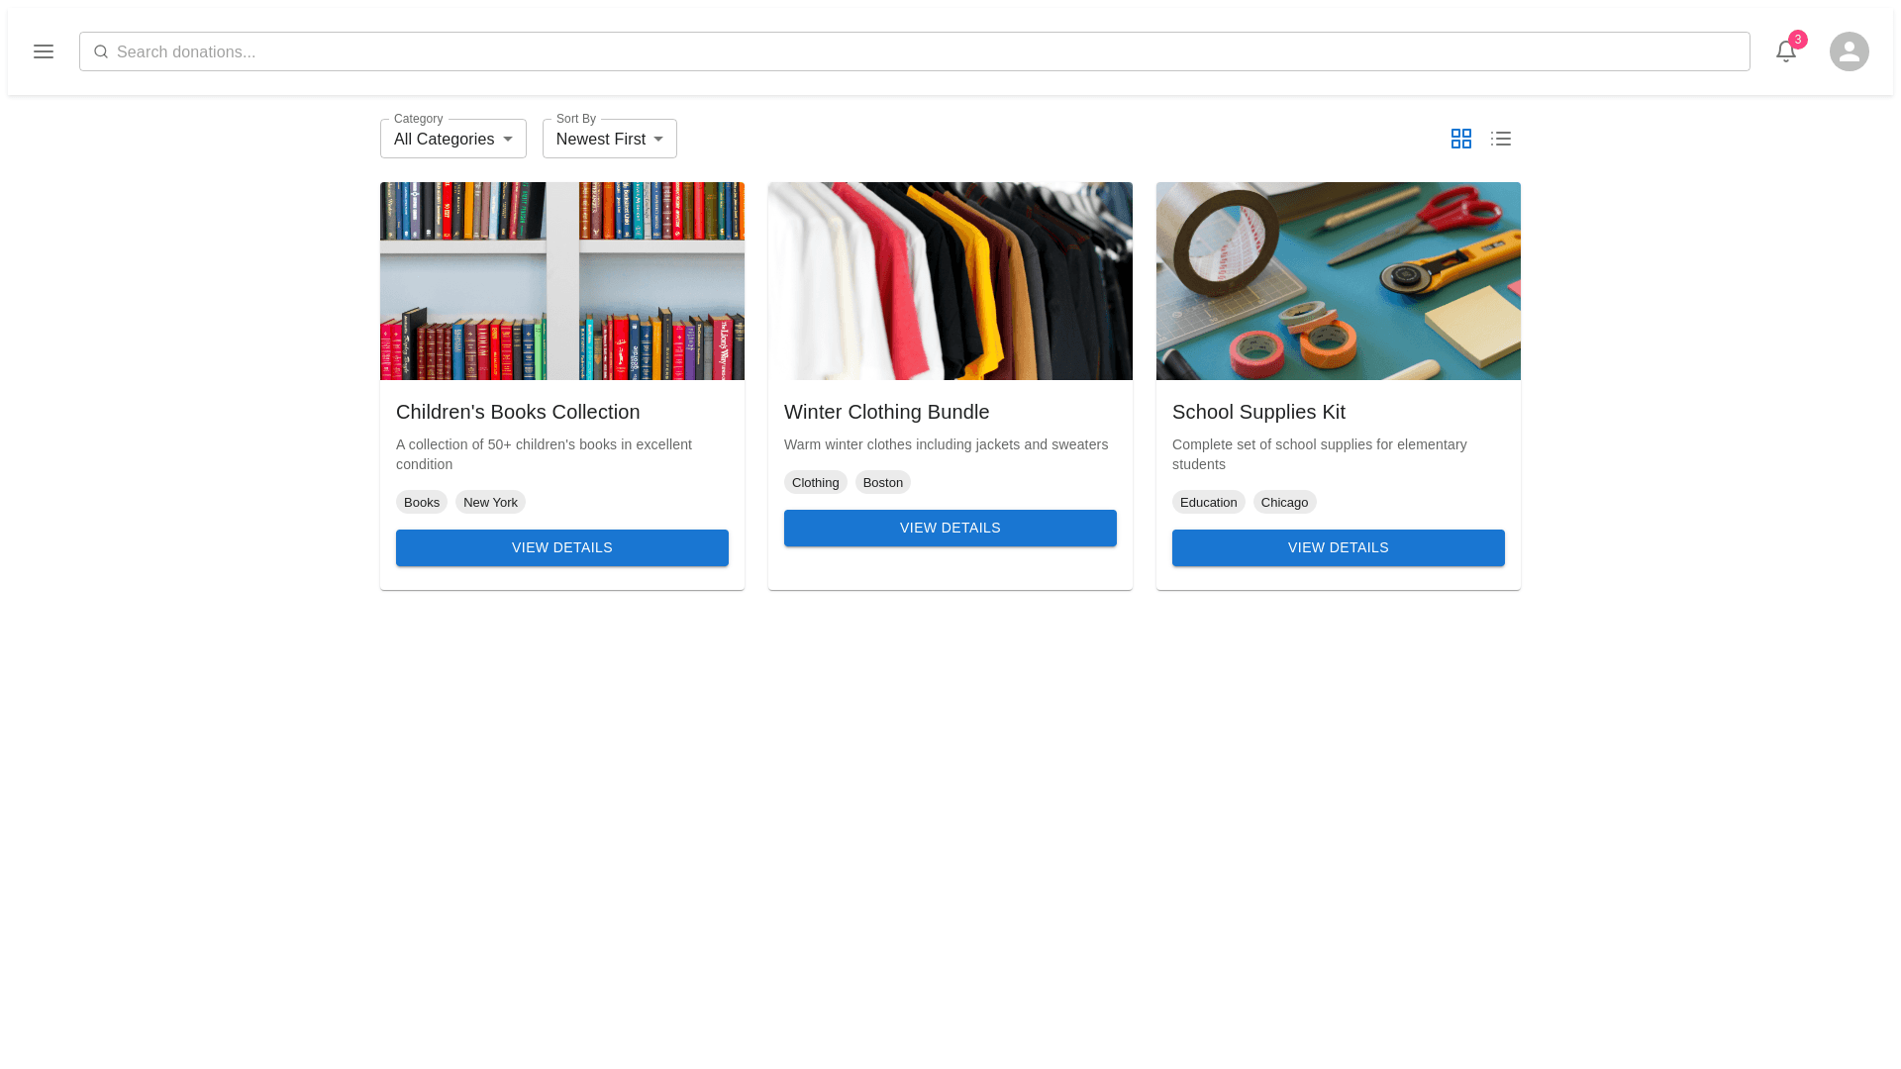Open the user profile avatar
The height and width of the screenshot is (1069, 1901).
click(x=1850, y=51)
